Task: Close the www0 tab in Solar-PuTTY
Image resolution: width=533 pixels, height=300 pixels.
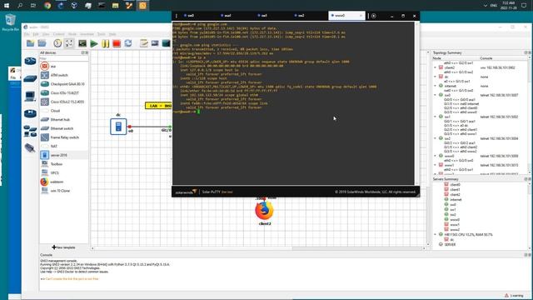Action: pos(361,16)
